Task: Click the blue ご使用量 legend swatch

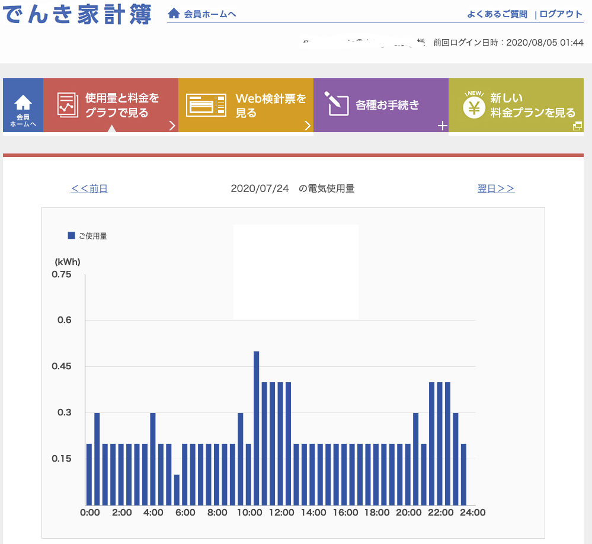Action: [x=72, y=235]
